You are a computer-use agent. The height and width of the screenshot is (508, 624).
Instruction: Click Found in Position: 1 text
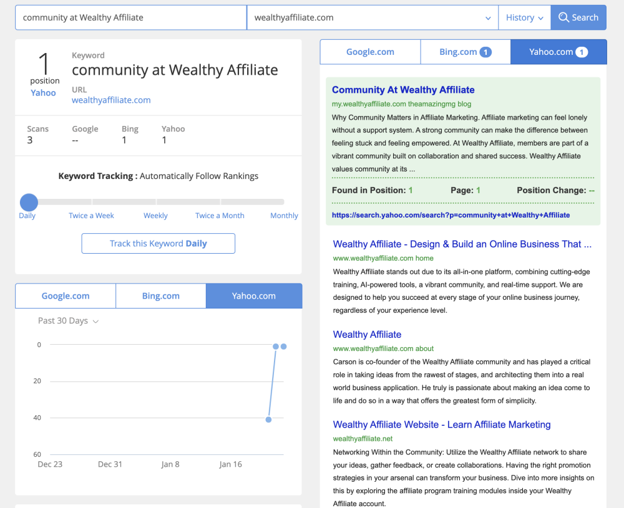[372, 190]
